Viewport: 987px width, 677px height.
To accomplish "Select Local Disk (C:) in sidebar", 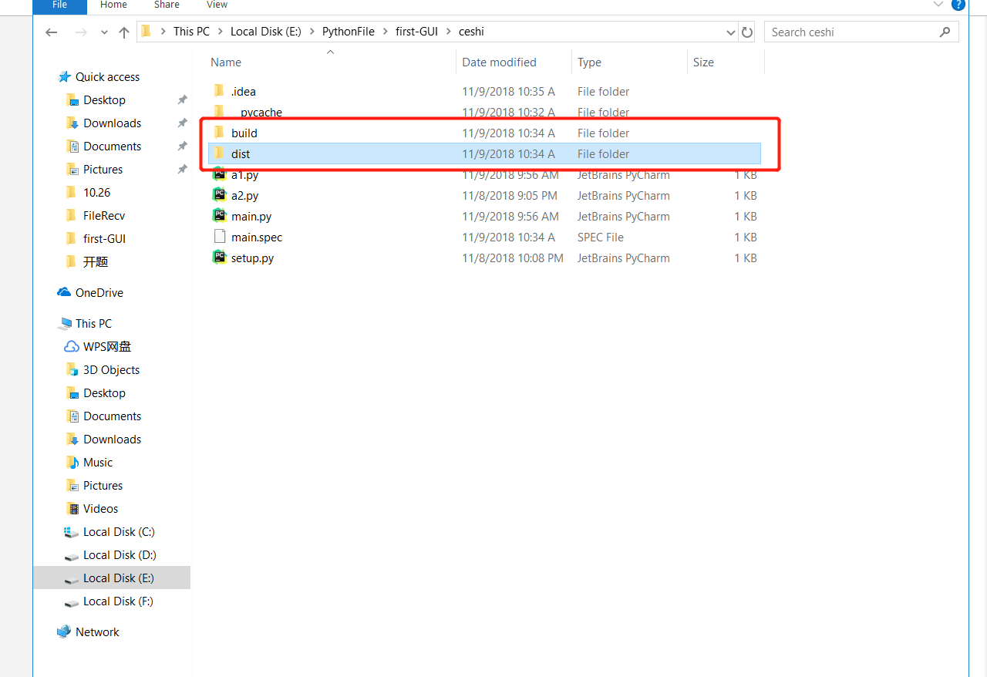I will [x=118, y=531].
